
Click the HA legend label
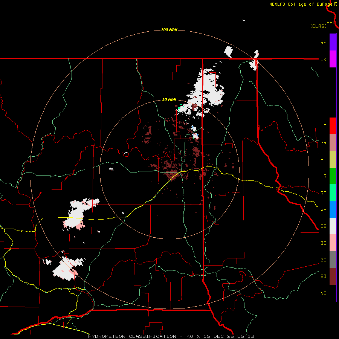point(324,126)
